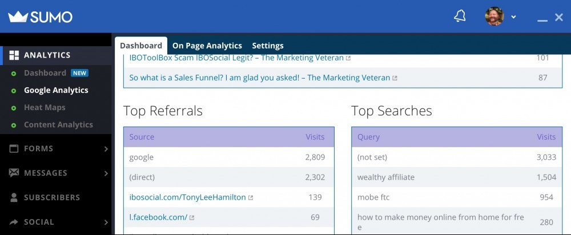Select the (not set) query row

[457, 157]
